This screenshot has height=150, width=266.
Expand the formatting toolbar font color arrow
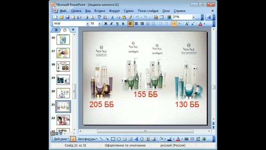click(204, 24)
